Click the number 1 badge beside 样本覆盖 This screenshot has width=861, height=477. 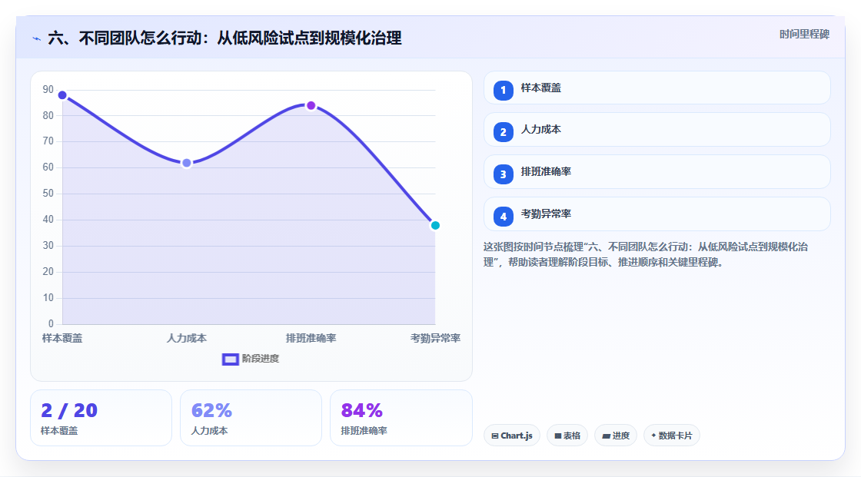(x=503, y=91)
